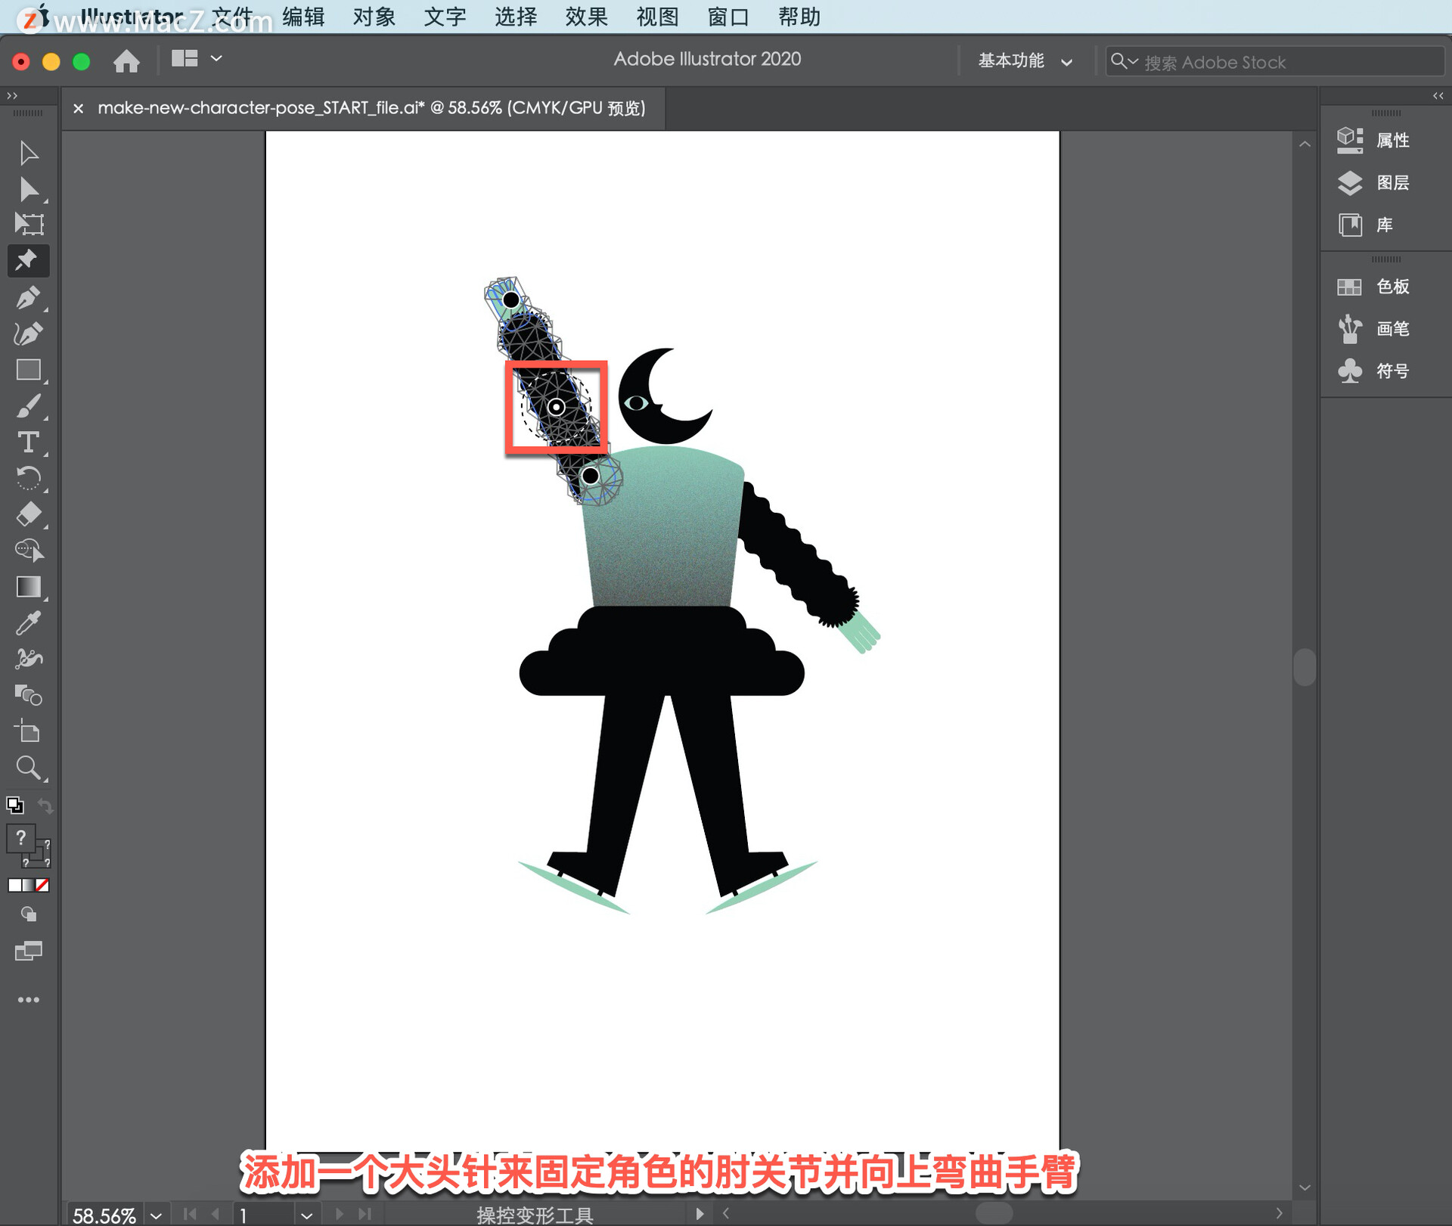This screenshot has height=1226, width=1452.
Task: Select the Direct Selection tool
Action: tap(29, 189)
